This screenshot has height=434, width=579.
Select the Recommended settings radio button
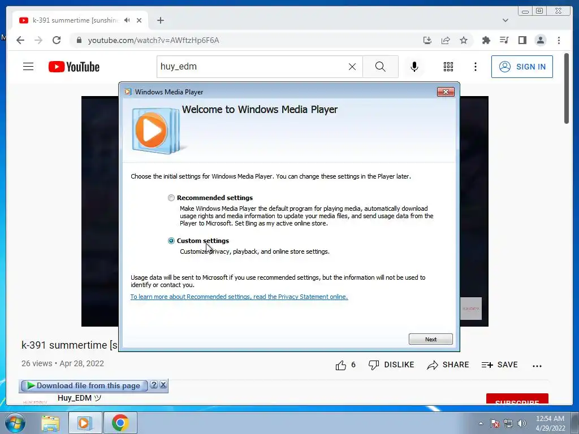click(x=171, y=198)
